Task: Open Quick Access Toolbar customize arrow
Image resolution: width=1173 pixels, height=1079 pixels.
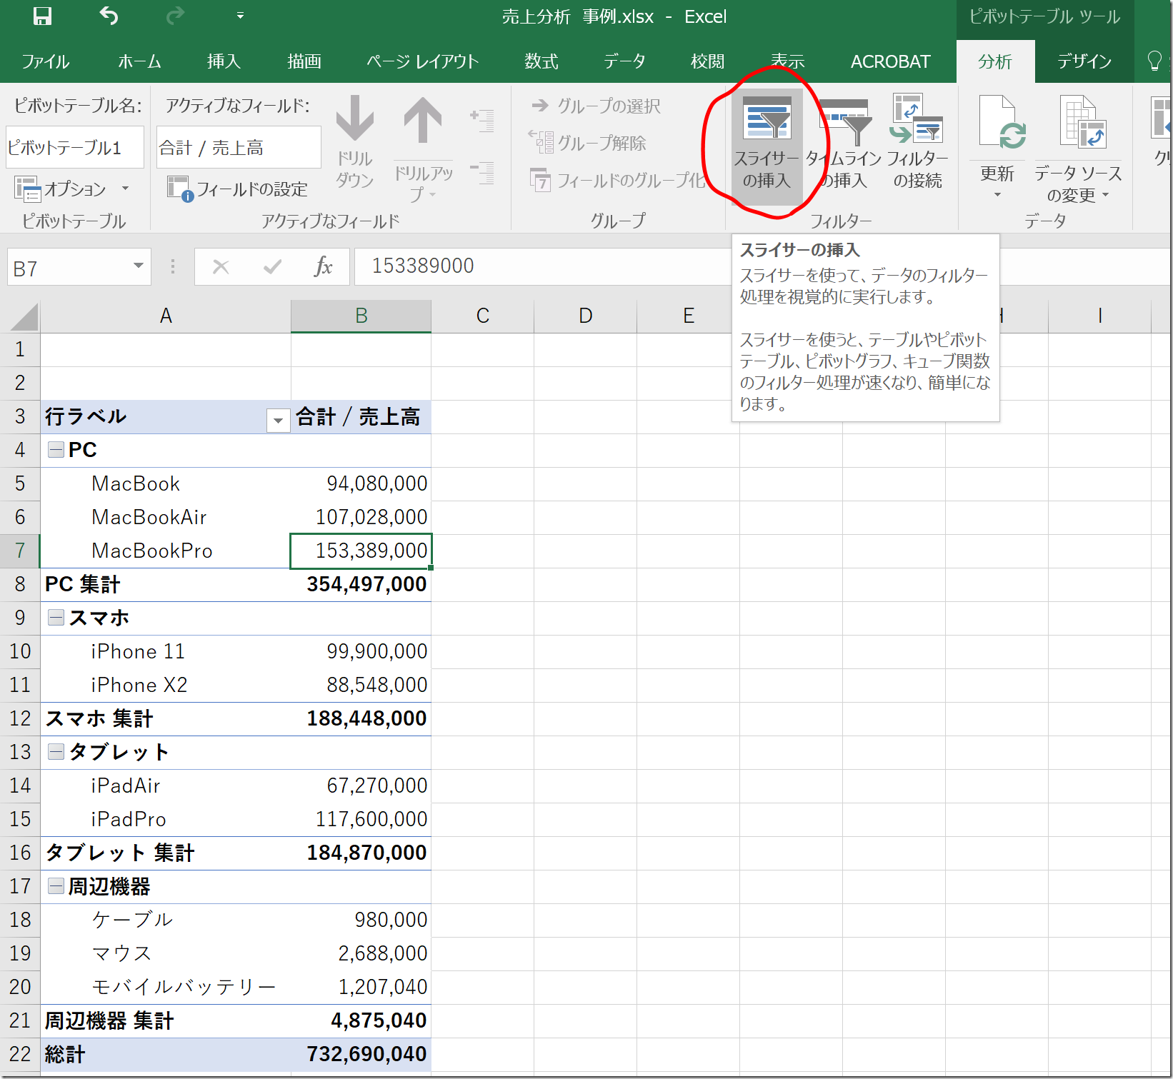Action: point(240,16)
